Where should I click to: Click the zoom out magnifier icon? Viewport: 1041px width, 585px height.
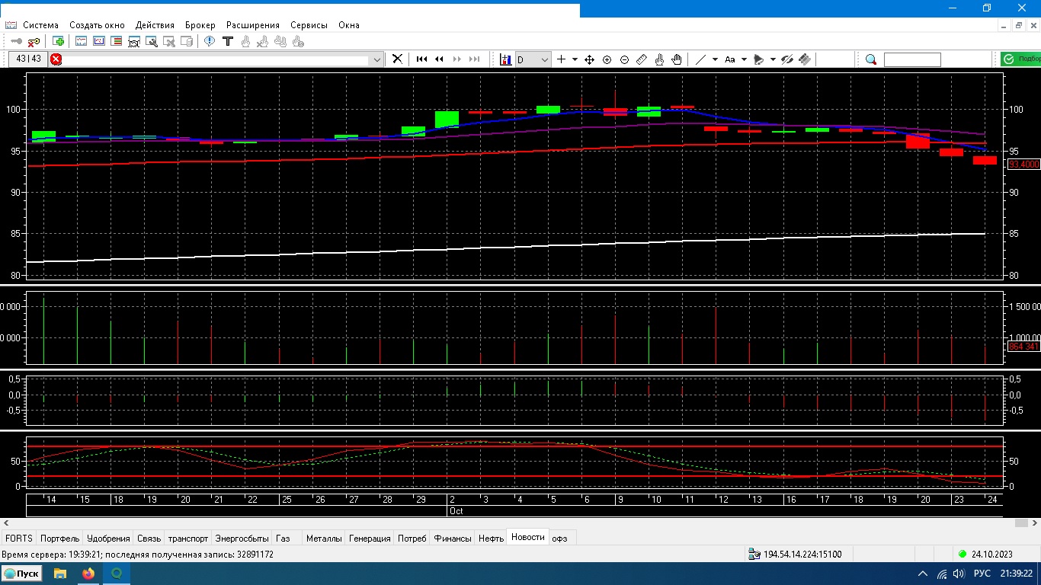click(624, 59)
